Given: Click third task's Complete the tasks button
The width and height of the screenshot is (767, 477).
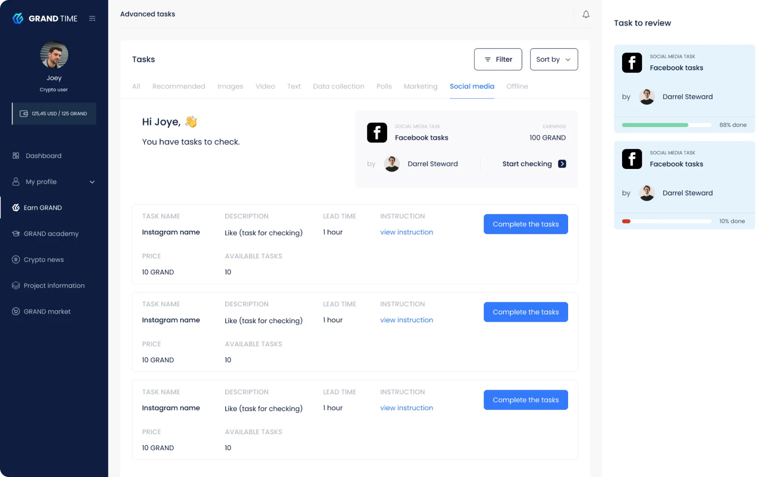Looking at the screenshot, I should [x=526, y=400].
